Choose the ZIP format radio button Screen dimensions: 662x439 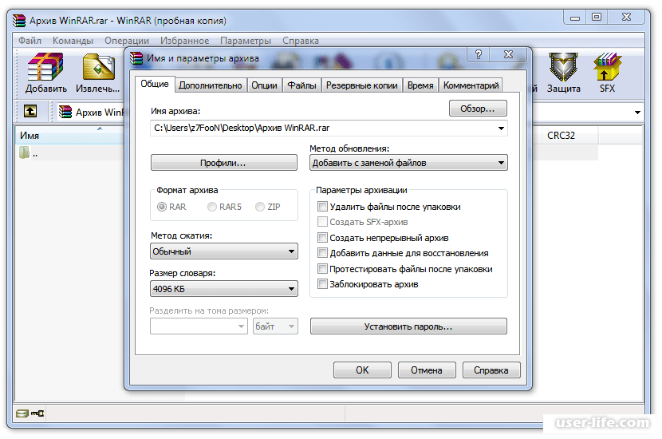pyautogui.click(x=260, y=207)
